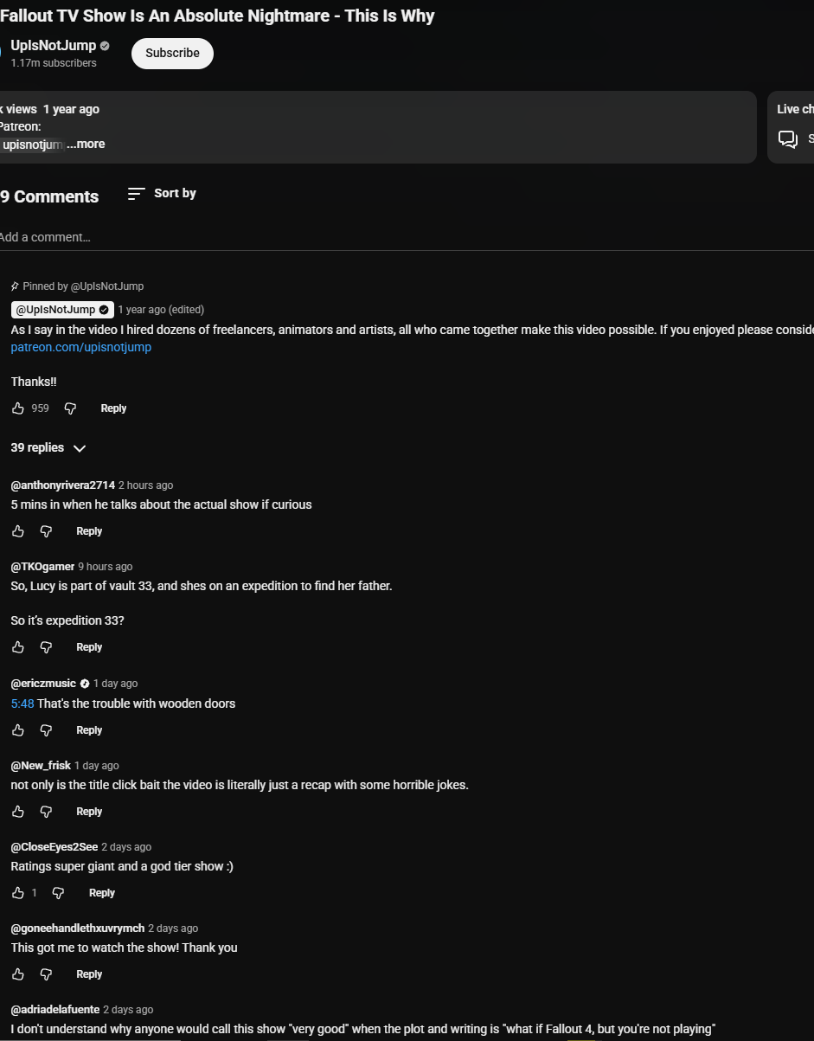The height and width of the screenshot is (1041, 814).
Task: Expand the 39 replies thread
Action: tap(48, 448)
